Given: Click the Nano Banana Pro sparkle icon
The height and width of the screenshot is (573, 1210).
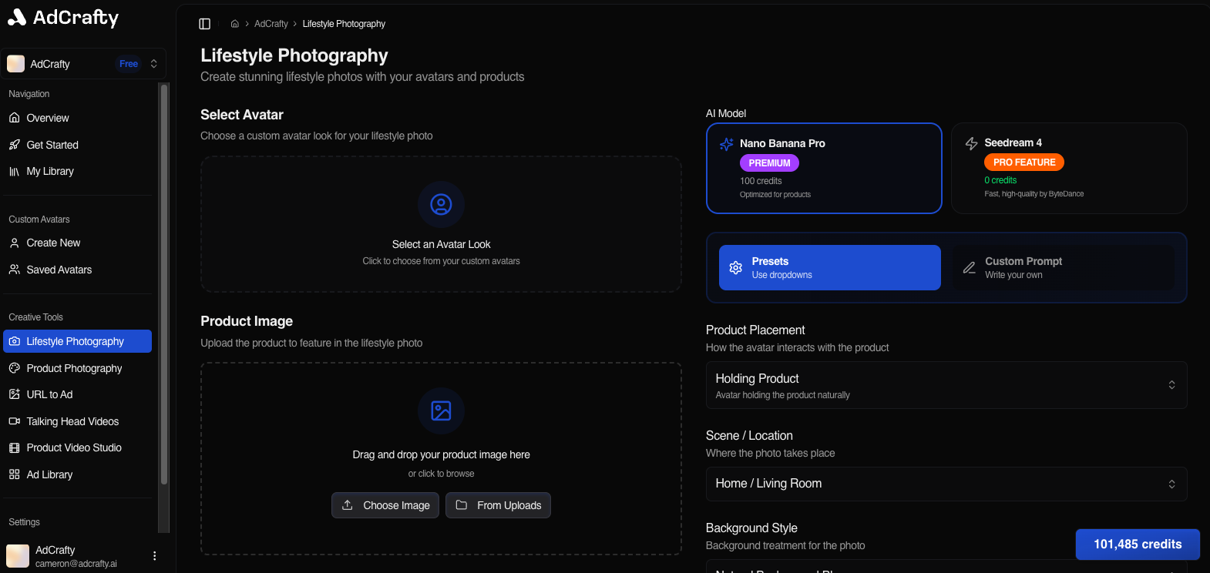Looking at the screenshot, I should (727, 144).
